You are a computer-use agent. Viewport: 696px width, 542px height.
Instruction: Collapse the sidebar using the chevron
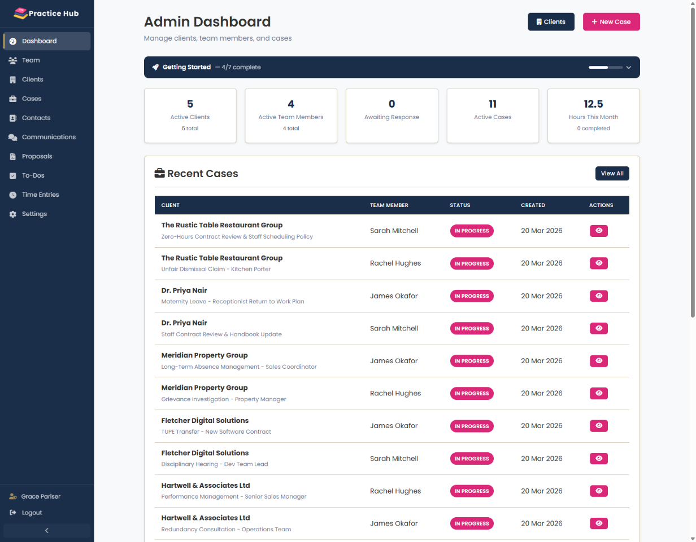pyautogui.click(x=46, y=530)
